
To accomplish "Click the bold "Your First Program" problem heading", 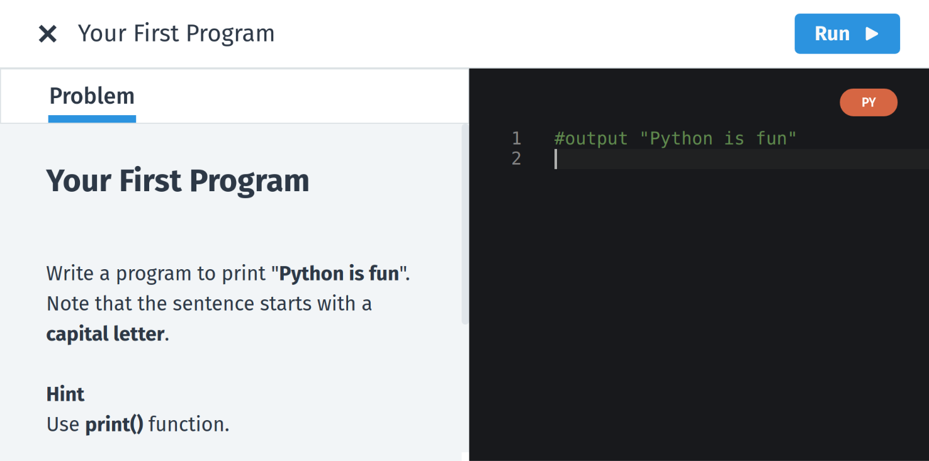I will click(x=177, y=181).
